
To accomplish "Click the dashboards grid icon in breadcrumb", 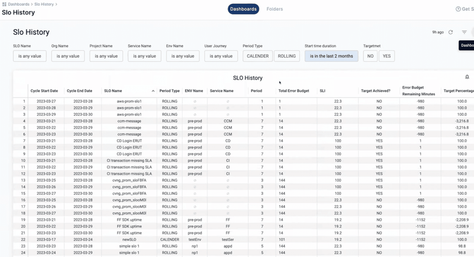I will click(x=4, y=4).
